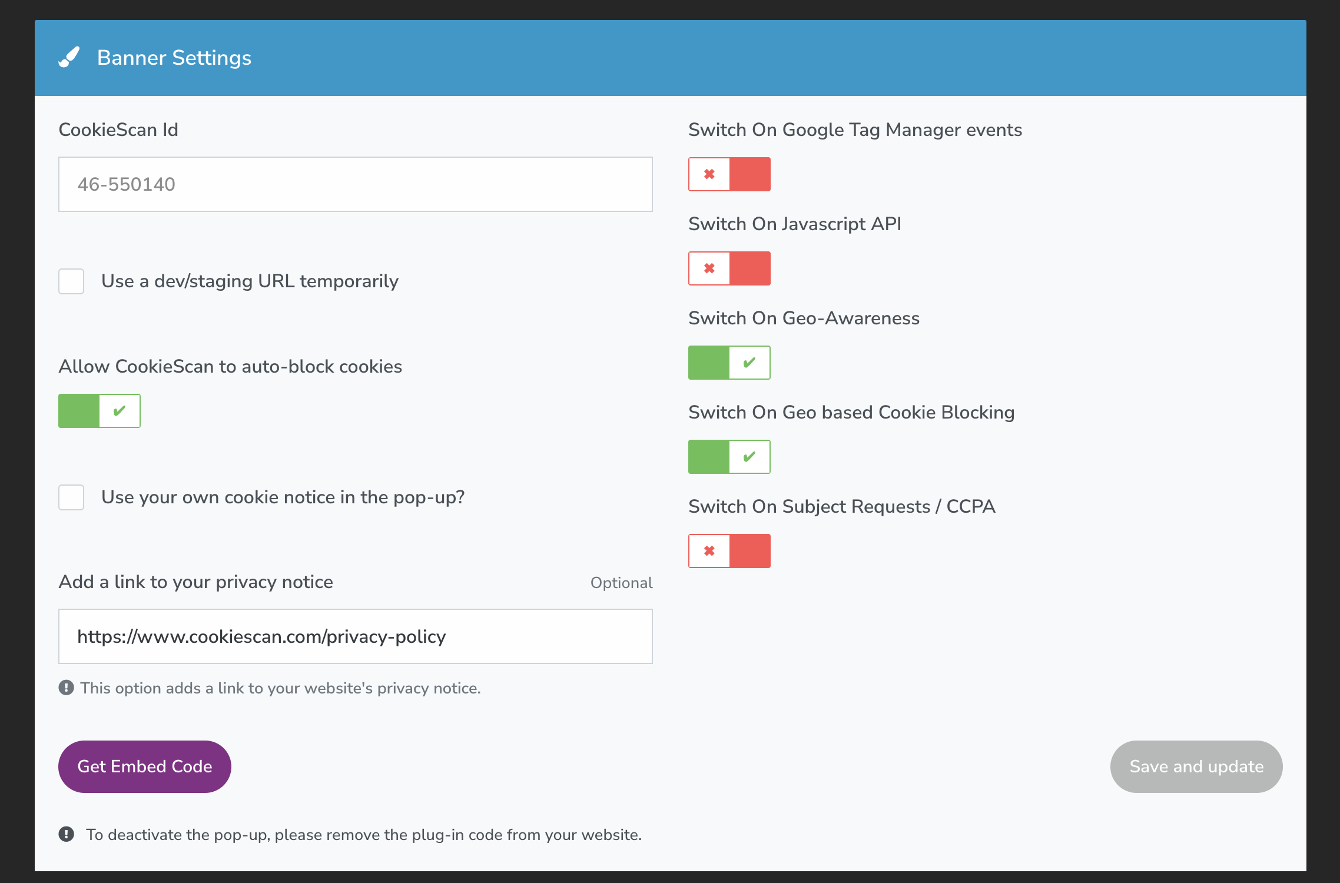This screenshot has width=1340, height=883.
Task: Disable auto-block cookies toggle
Action: 99,411
